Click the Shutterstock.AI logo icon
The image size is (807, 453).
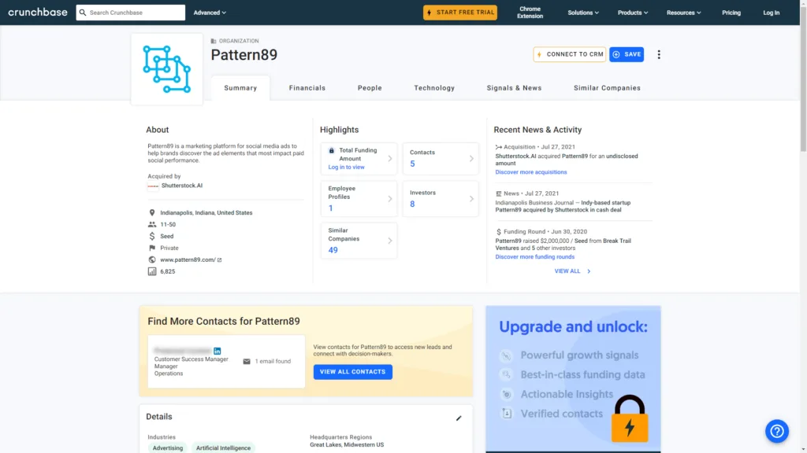point(153,186)
